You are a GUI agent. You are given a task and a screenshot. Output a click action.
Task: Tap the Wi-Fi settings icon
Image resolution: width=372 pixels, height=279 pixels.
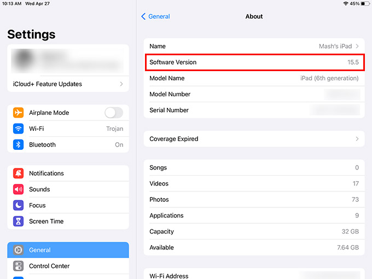(x=18, y=129)
